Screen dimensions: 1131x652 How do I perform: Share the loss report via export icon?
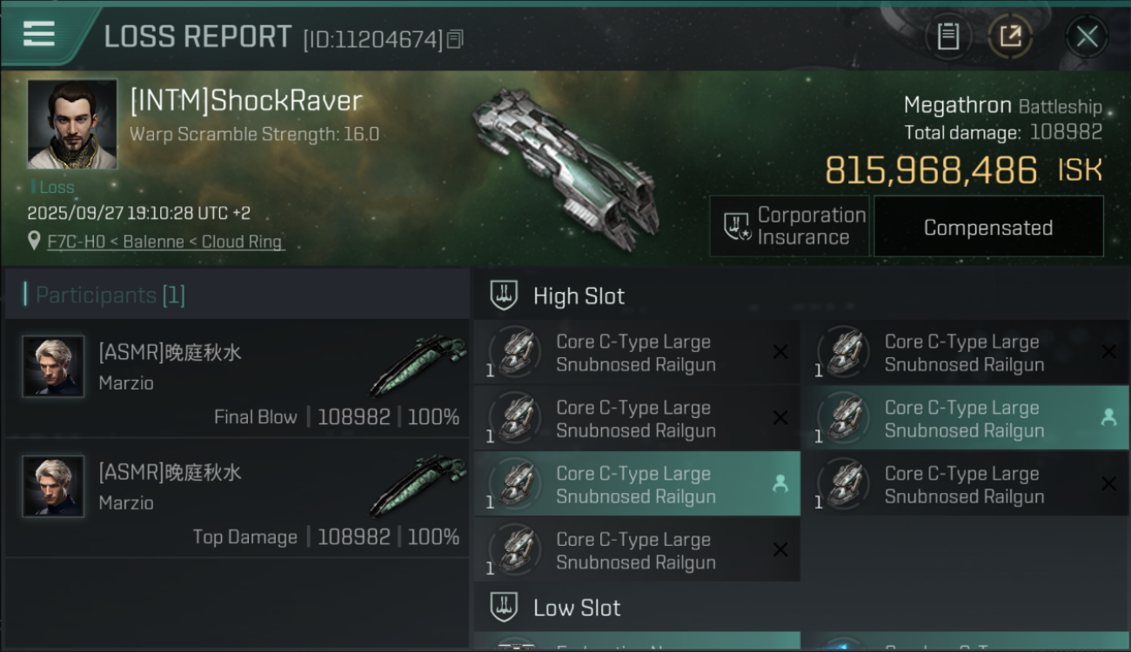pos(1010,37)
